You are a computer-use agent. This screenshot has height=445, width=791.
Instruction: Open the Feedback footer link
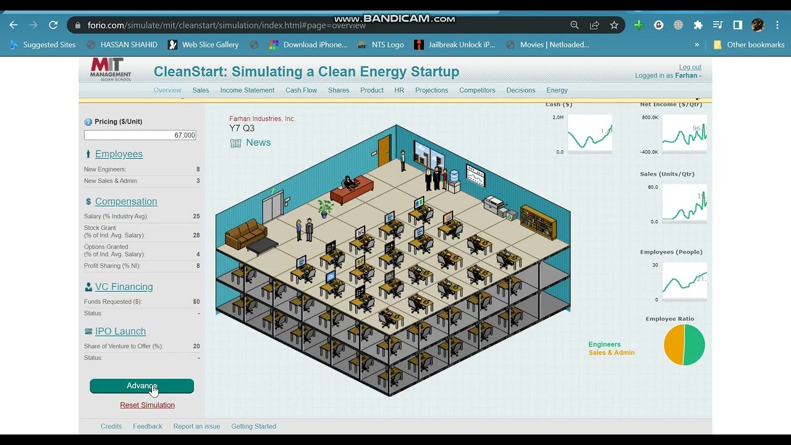click(x=148, y=426)
